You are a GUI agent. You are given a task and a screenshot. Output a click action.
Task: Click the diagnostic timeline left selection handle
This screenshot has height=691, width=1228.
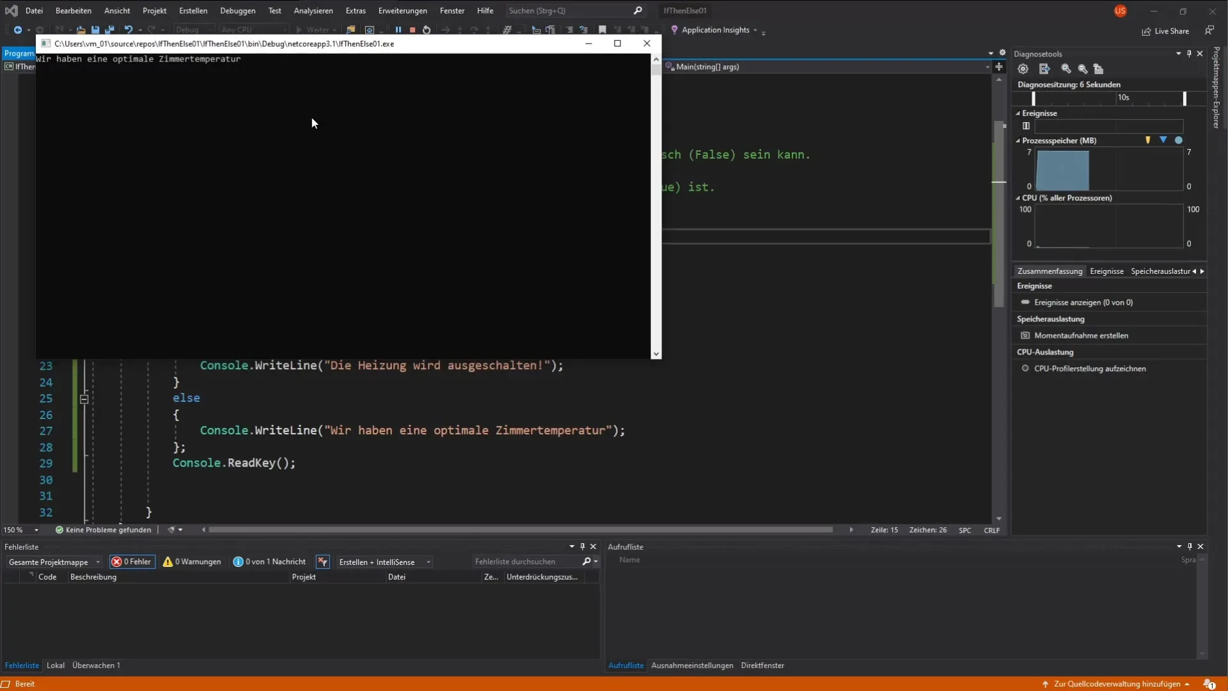1034,98
